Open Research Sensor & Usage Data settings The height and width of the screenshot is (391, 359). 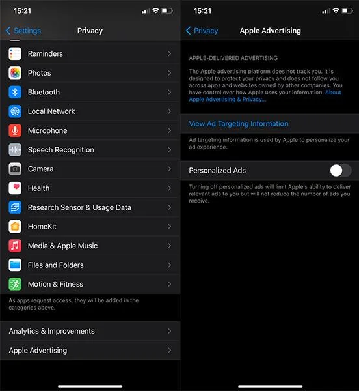90,207
